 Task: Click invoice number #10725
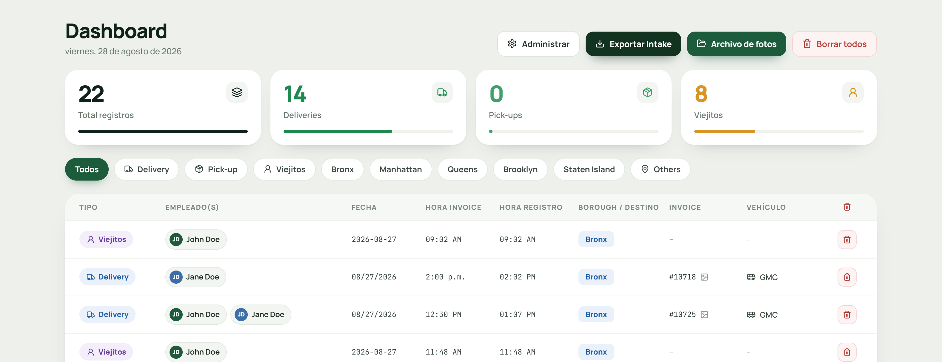click(682, 315)
